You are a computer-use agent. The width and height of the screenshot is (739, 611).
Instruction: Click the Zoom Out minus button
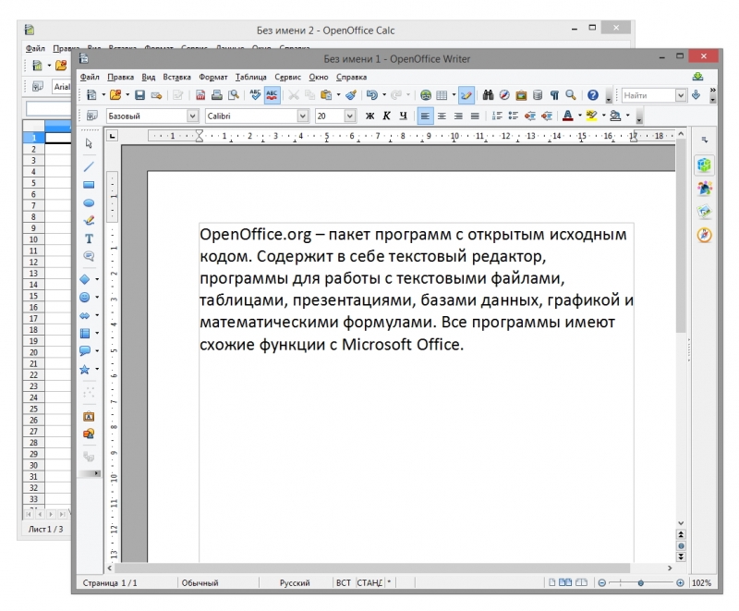click(601, 583)
